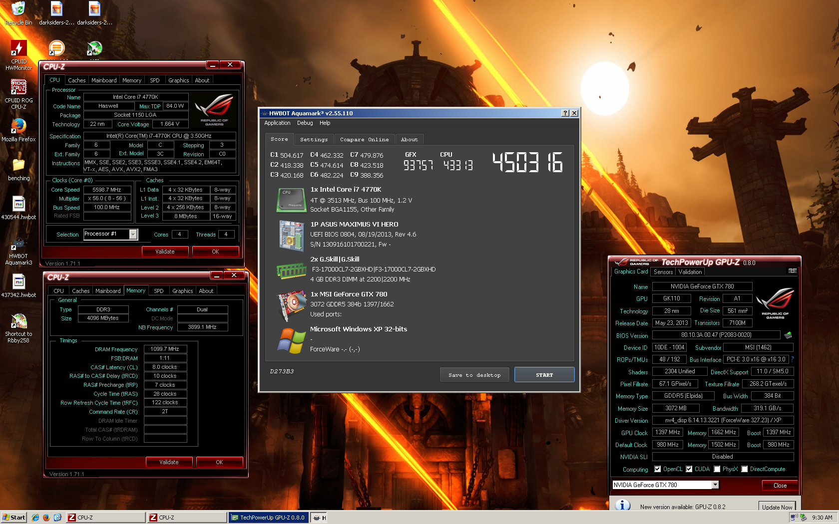Click GPU-Z BIOS save chip icon

789,335
